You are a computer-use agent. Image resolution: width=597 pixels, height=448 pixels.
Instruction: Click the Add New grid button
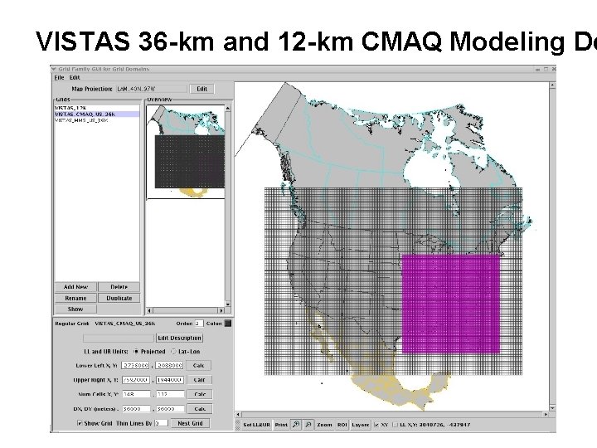[x=75, y=287]
